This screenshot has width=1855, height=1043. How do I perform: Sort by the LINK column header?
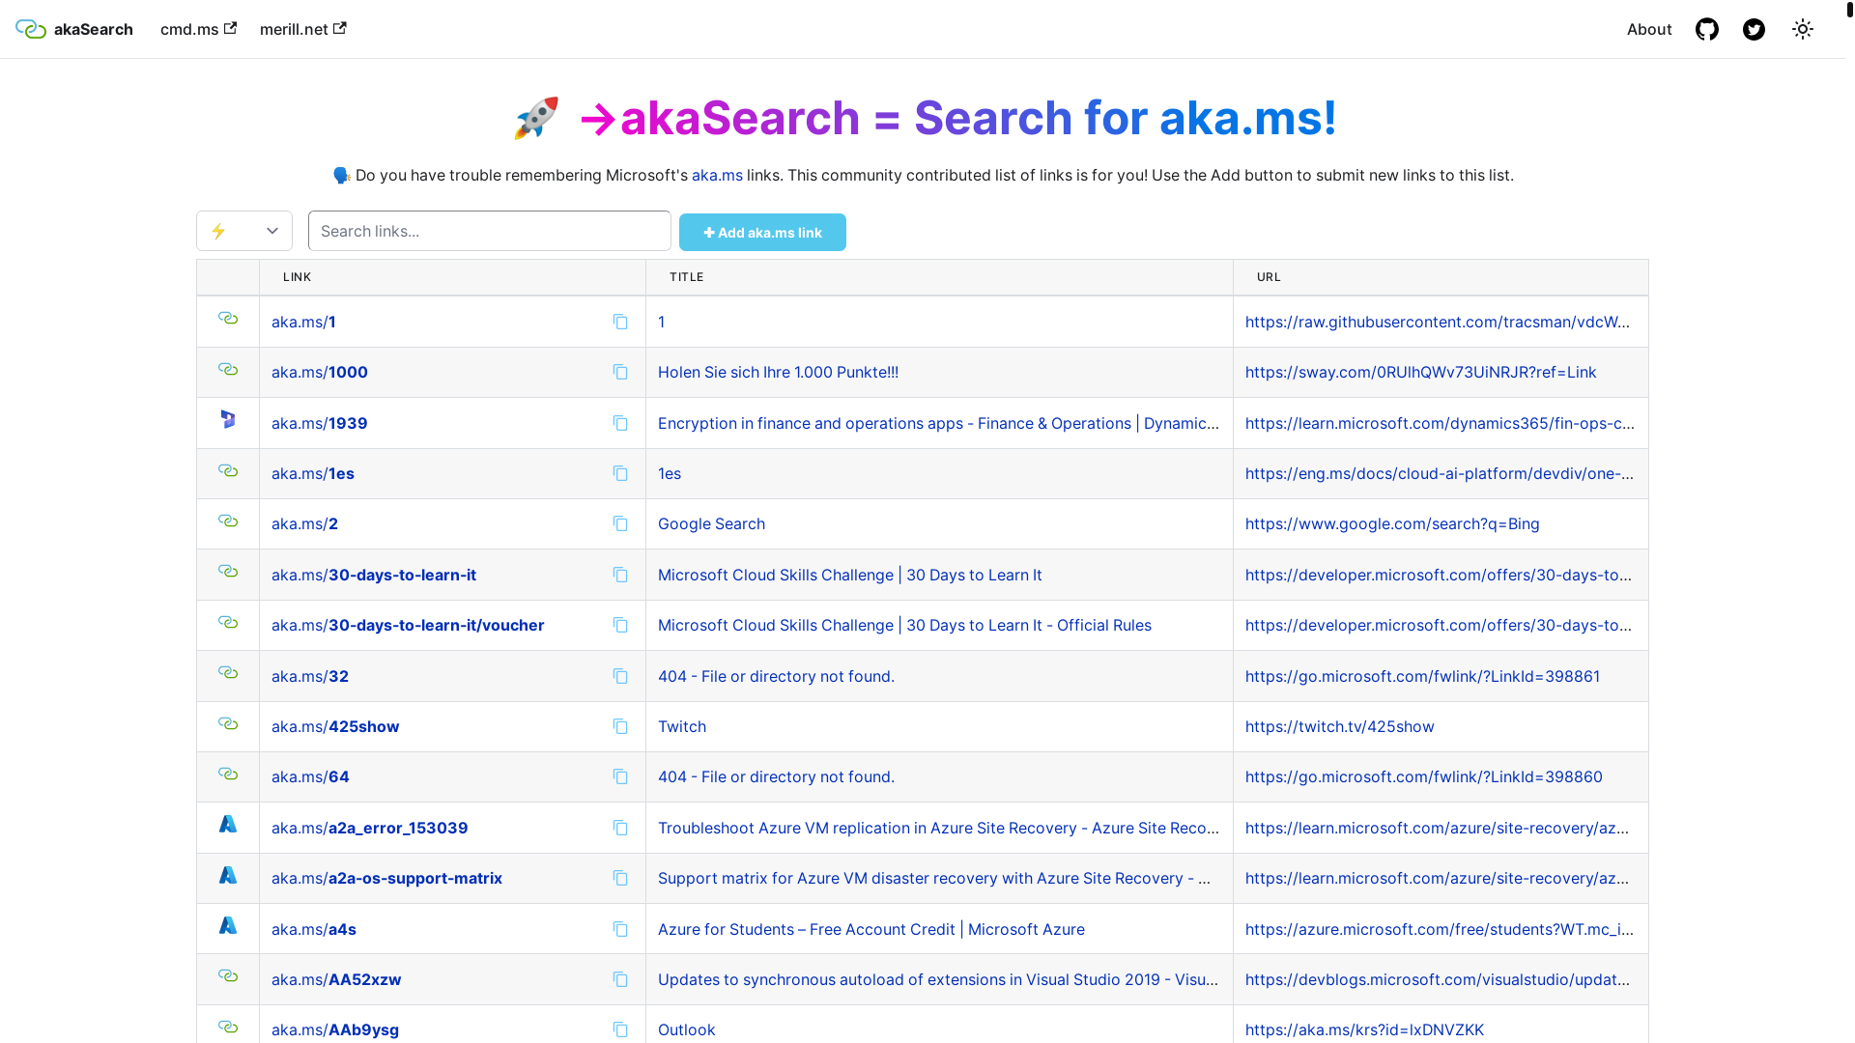click(297, 277)
